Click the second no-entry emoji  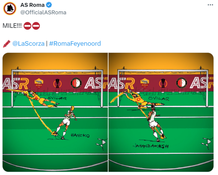pos(36,26)
